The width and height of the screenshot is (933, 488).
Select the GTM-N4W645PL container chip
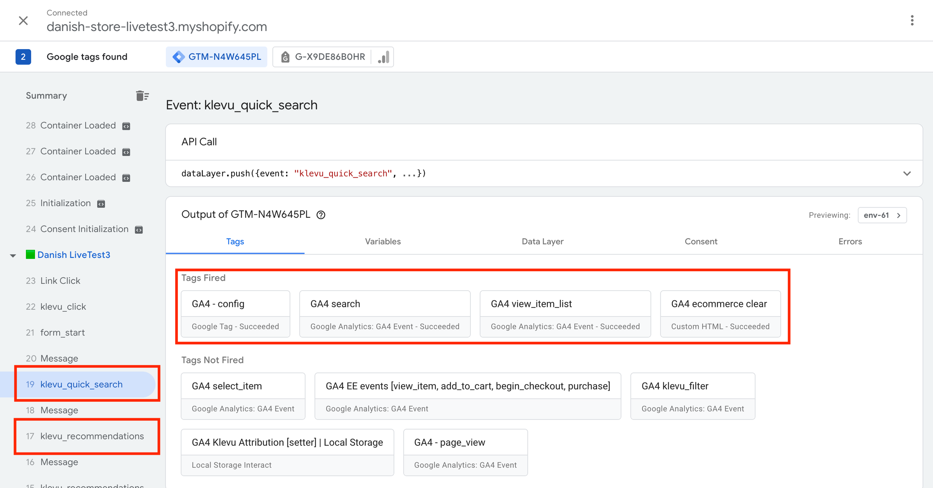[216, 57]
